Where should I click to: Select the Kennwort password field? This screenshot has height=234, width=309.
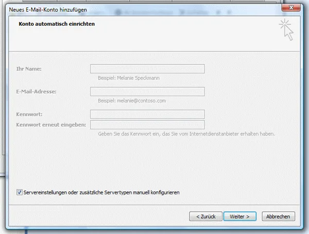tap(147, 114)
